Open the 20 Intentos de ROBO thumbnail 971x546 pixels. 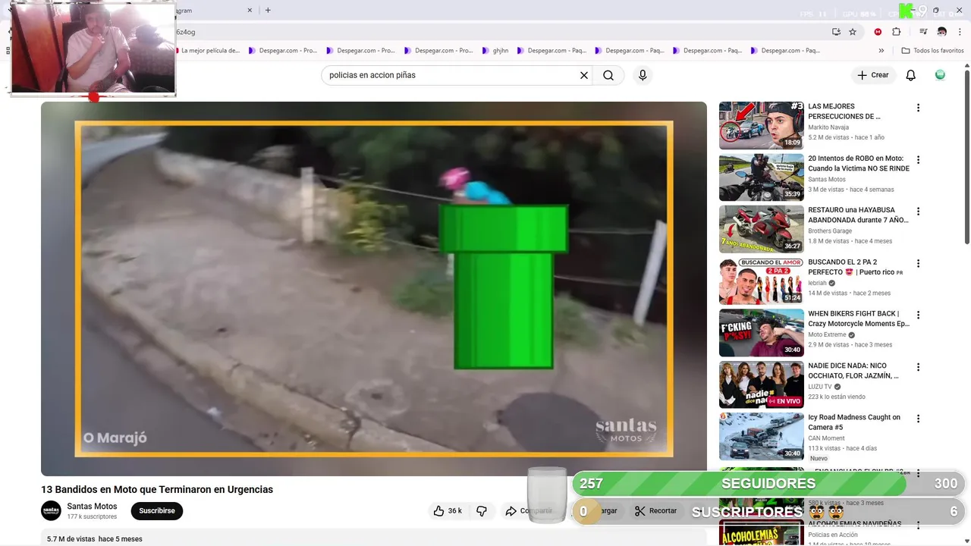tap(761, 177)
